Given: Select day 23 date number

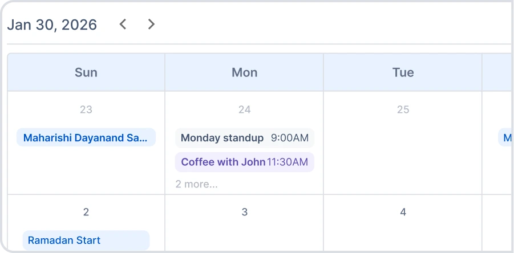Looking at the screenshot, I should tap(86, 109).
